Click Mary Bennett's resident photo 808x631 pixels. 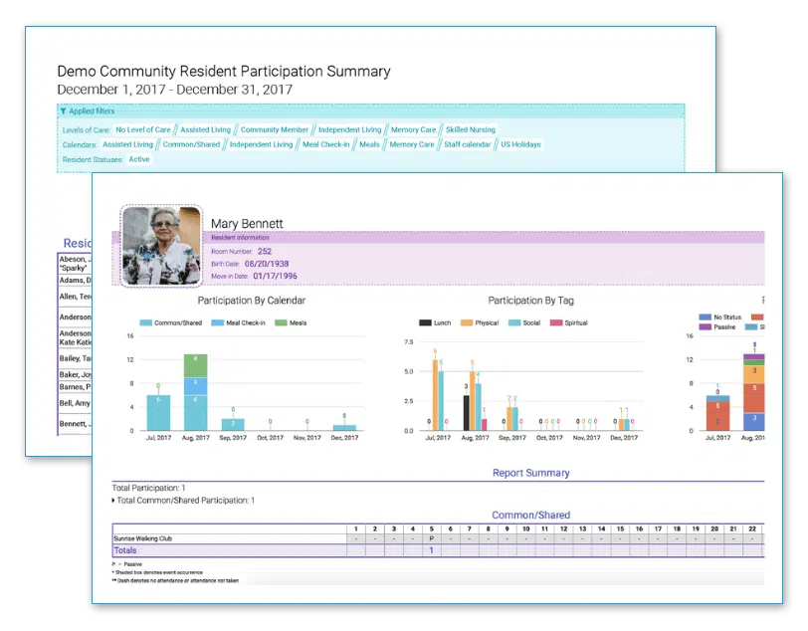pos(161,246)
